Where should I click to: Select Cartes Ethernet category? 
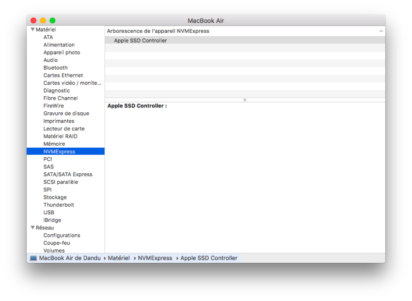pyautogui.click(x=63, y=75)
